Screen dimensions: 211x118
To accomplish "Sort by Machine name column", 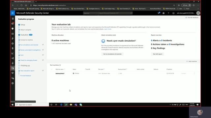I will click(x=59, y=69).
